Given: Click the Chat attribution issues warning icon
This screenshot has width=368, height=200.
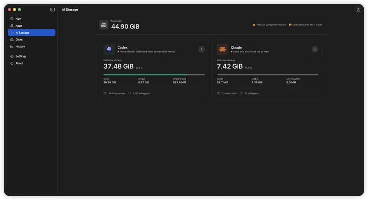Looking at the screenshot, I should pos(290,25).
